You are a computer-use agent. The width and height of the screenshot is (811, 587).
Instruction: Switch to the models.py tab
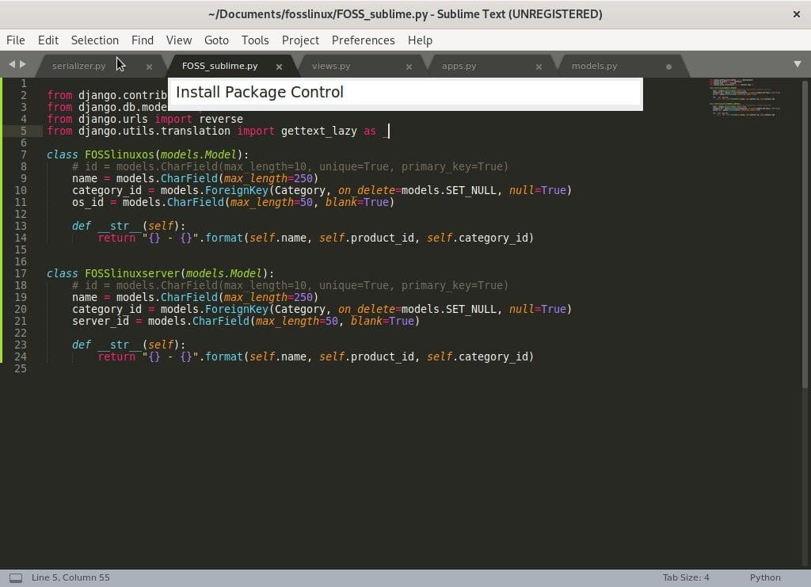click(x=595, y=66)
